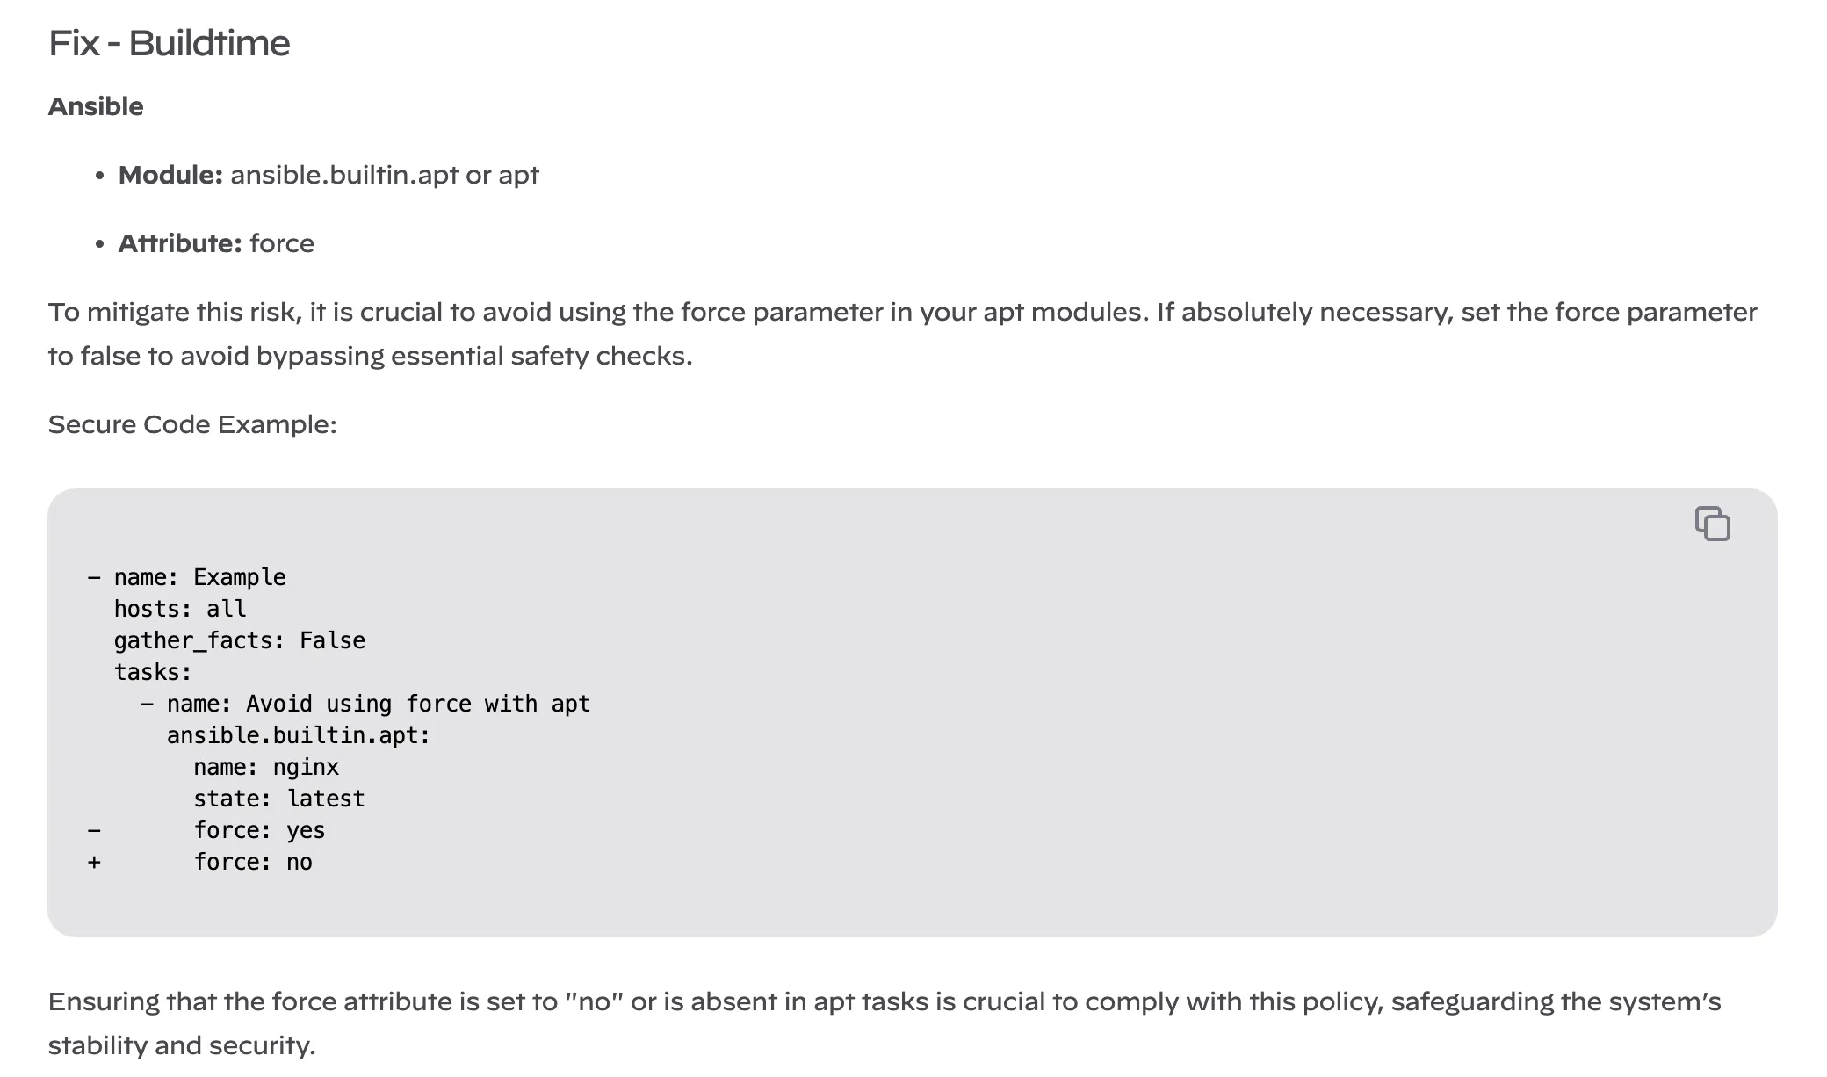Image resolution: width=1827 pixels, height=1077 pixels.
Task: Click the "Avoid using force with apt" line
Action: [378, 704]
